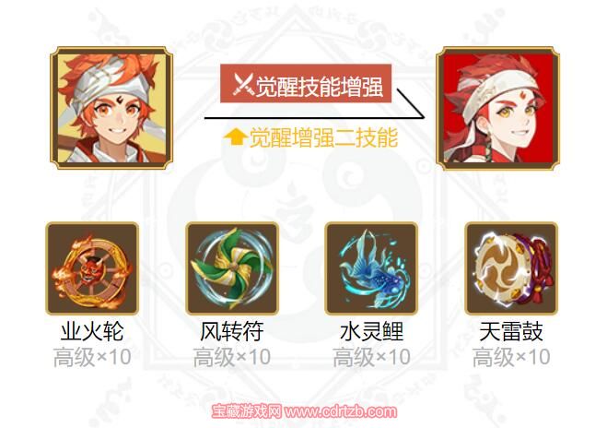
Task: Open the 水灵鲤 blue koi fish icon
Action: click(371, 268)
